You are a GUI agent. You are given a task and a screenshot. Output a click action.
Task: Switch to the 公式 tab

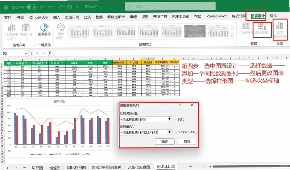pyautogui.click(x=87, y=17)
